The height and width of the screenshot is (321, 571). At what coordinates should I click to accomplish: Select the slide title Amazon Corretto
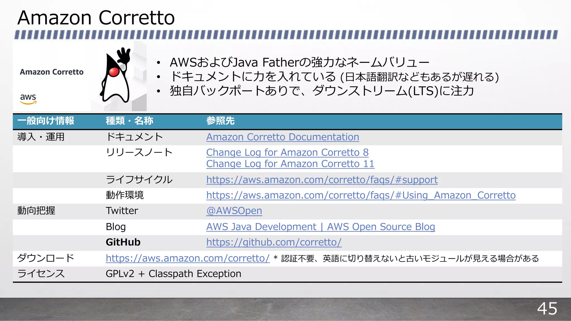click(96, 18)
